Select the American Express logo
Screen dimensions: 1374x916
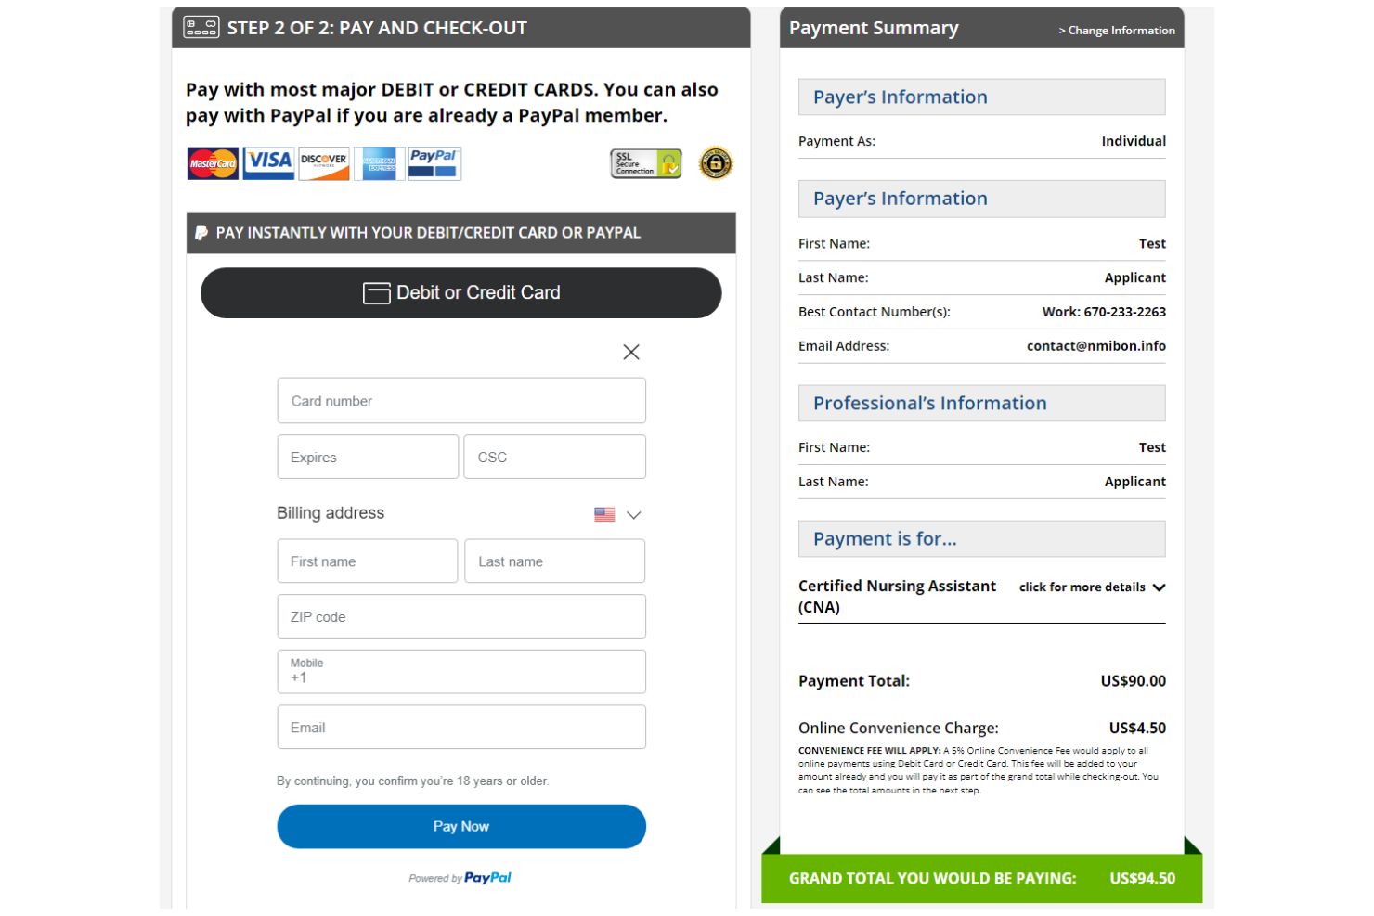tap(379, 163)
